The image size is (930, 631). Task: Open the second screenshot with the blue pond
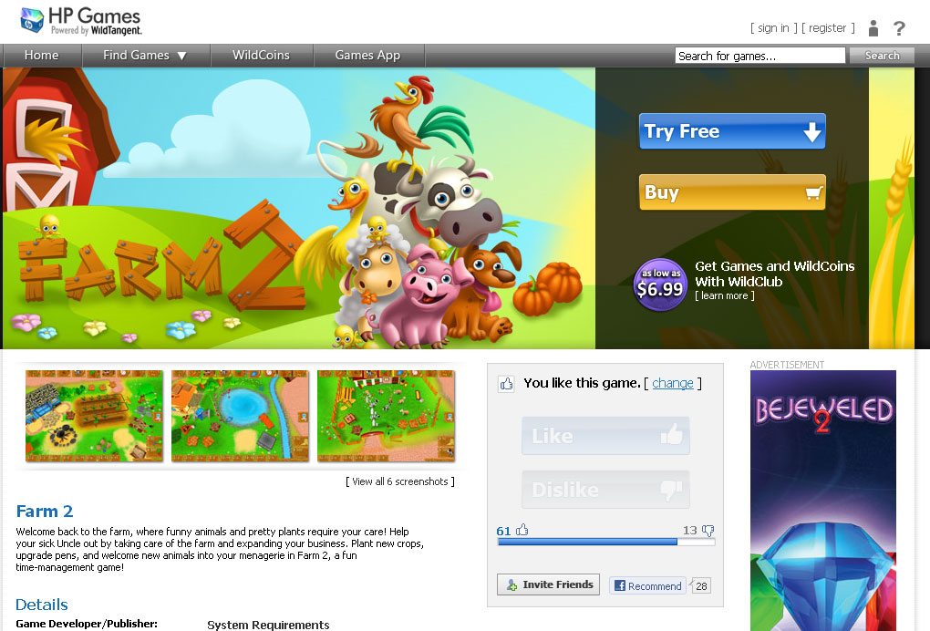coord(240,416)
